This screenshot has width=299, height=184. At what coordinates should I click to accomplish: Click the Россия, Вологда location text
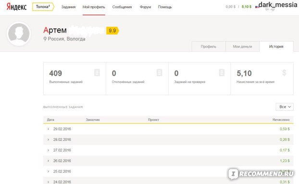click(x=66, y=39)
